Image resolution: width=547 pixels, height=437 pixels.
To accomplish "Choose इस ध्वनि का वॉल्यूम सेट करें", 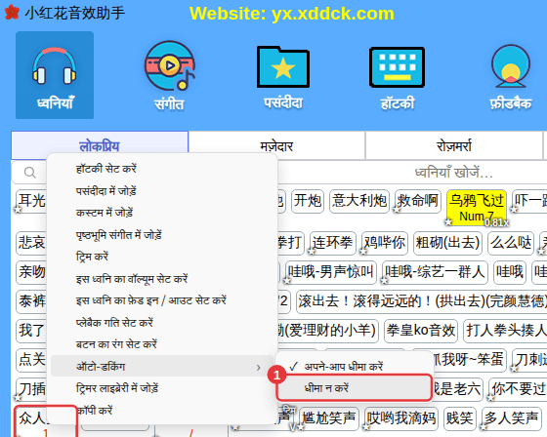I will tap(162, 279).
